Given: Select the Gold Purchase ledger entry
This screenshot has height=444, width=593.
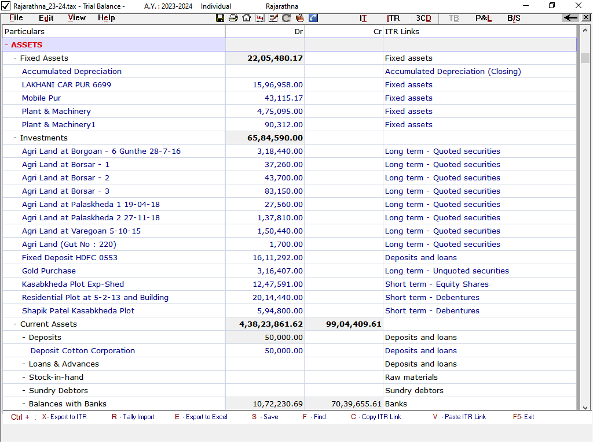Looking at the screenshot, I should click(x=49, y=271).
